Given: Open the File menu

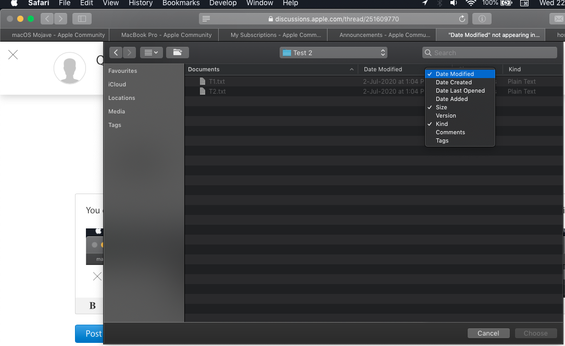Looking at the screenshot, I should (x=65, y=3).
